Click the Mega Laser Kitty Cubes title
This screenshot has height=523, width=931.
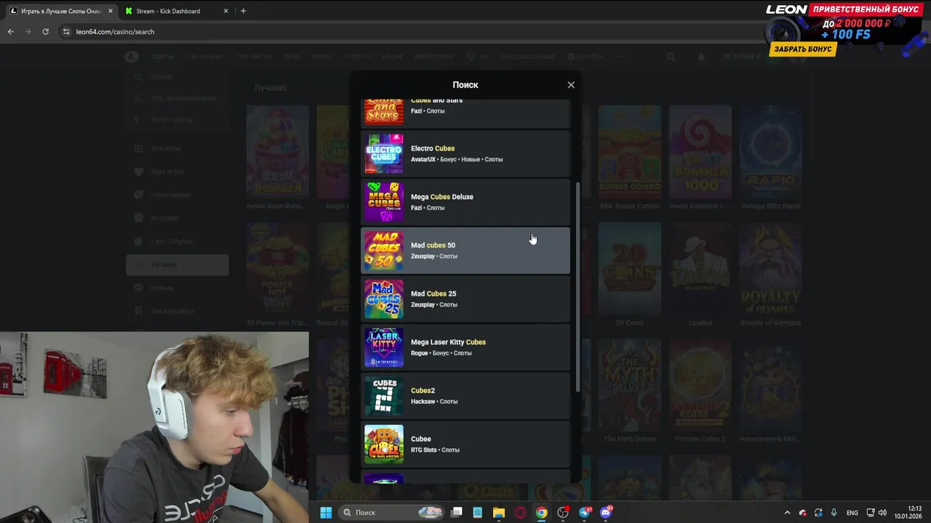[x=448, y=342]
